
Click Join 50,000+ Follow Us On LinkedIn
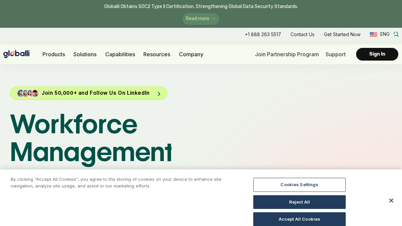[89, 93]
